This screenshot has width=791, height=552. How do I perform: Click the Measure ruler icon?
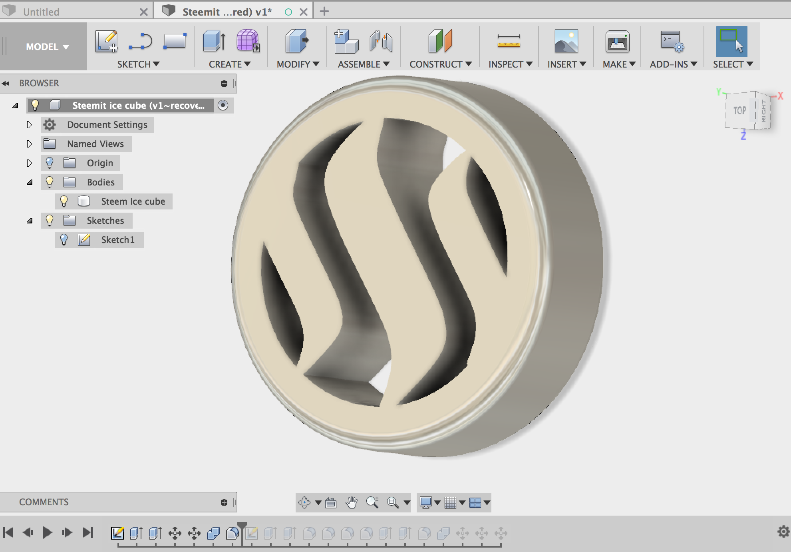tap(509, 41)
